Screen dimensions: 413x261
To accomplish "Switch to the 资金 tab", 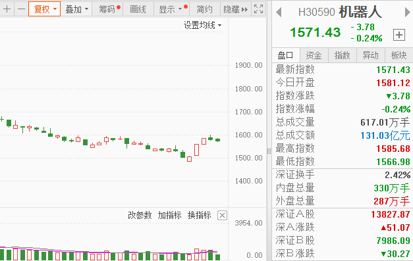I will [x=314, y=55].
